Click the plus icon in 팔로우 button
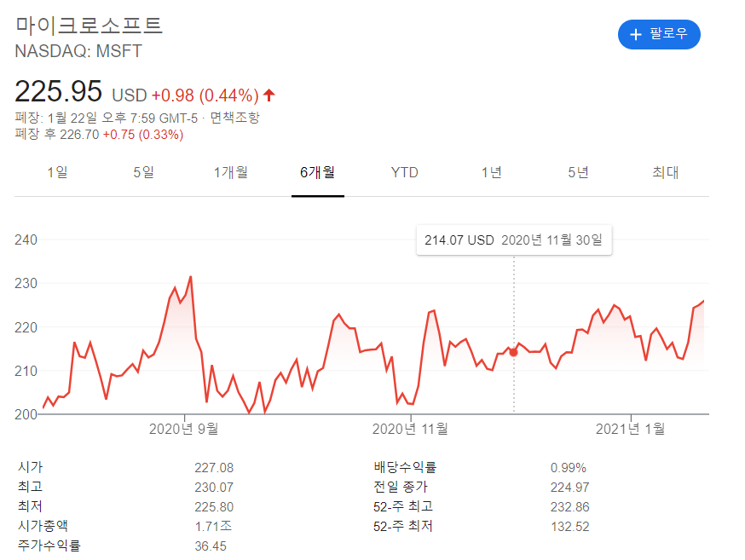The width and height of the screenshot is (745, 560). coord(635,35)
